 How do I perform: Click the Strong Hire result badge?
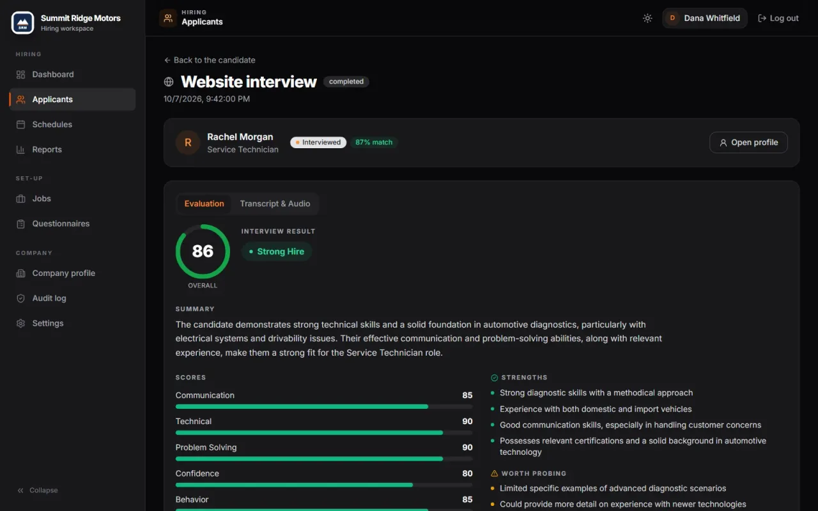277,252
